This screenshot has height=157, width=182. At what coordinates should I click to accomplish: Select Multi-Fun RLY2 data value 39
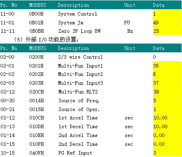point(156,91)
